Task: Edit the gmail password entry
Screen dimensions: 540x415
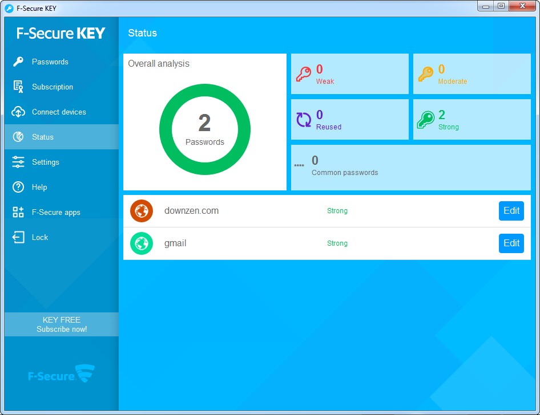Action: (511, 243)
